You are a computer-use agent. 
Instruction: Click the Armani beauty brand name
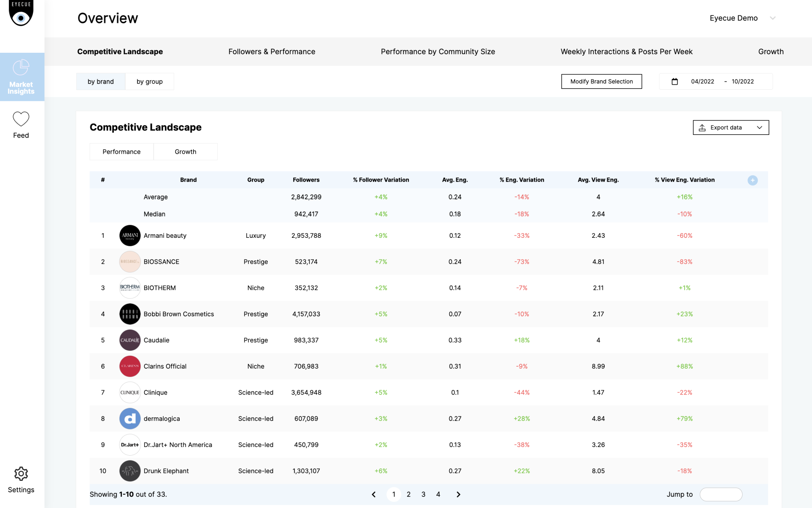[165, 236]
